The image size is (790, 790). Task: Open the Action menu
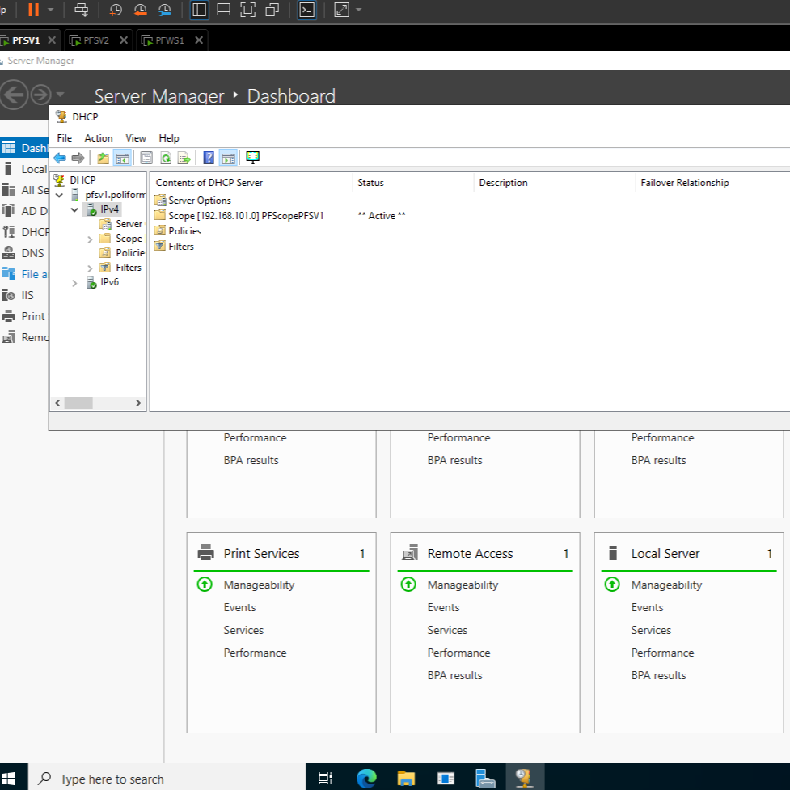pos(99,138)
